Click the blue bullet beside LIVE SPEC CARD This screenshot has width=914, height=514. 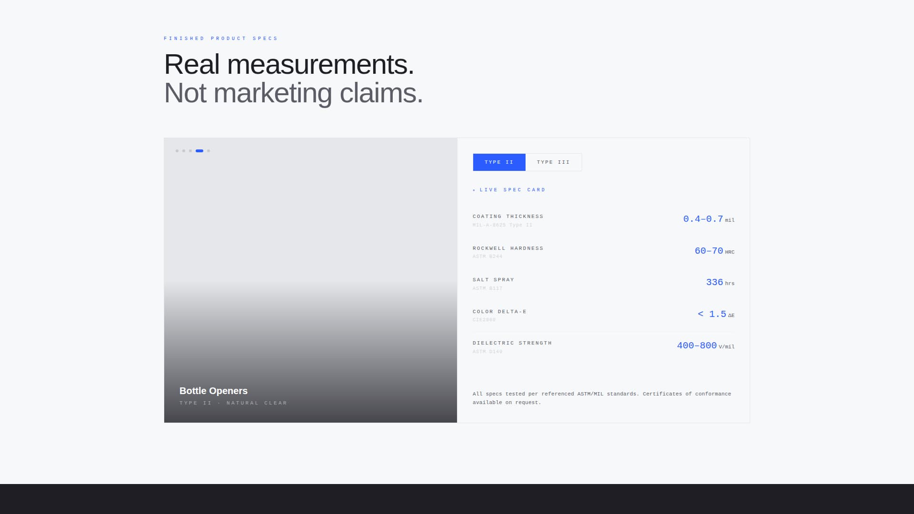[475, 189]
